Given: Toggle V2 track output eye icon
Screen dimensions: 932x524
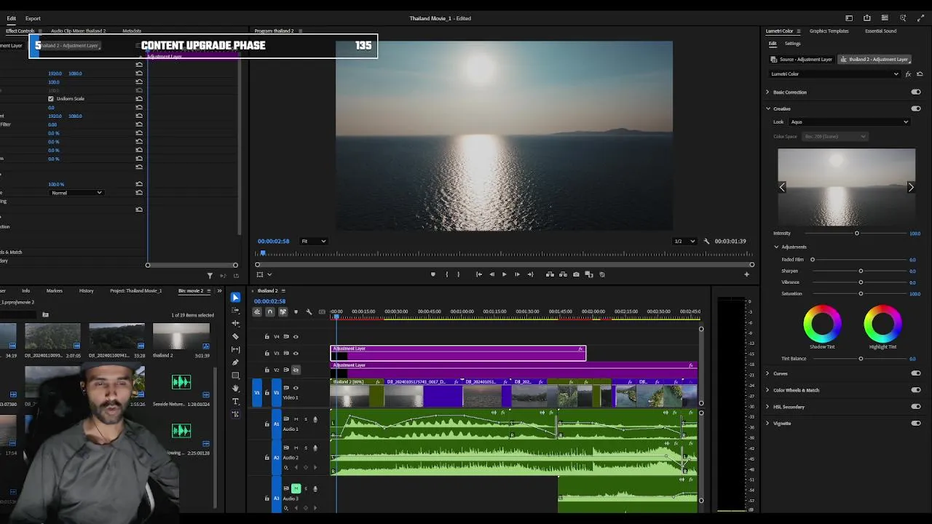Looking at the screenshot, I should point(296,370).
